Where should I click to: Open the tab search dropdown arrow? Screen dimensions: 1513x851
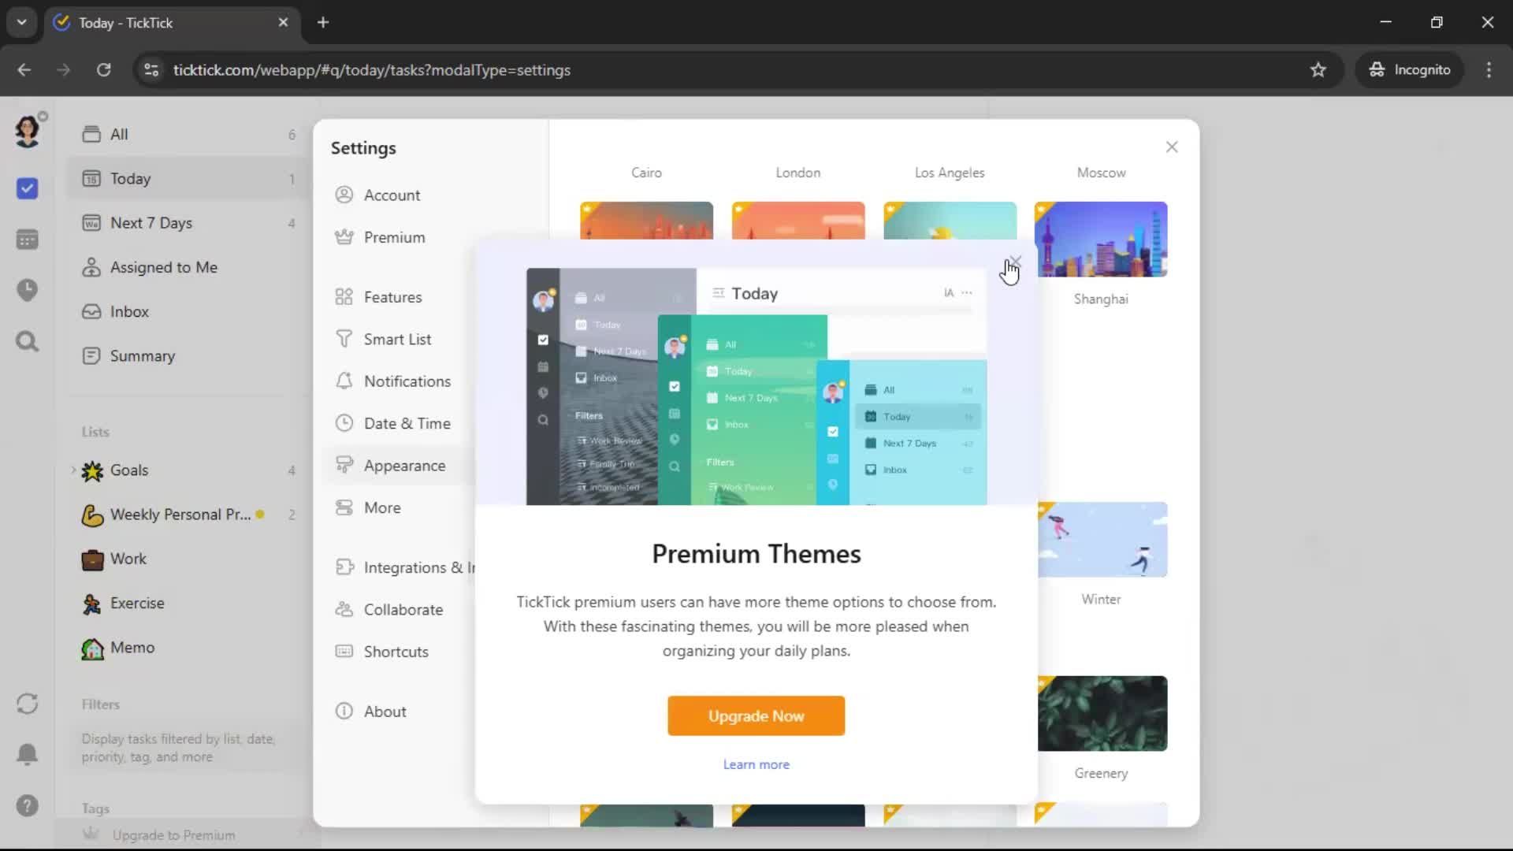tap(21, 22)
